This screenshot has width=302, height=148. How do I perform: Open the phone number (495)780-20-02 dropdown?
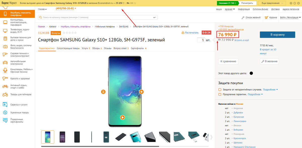(x=66, y=9)
